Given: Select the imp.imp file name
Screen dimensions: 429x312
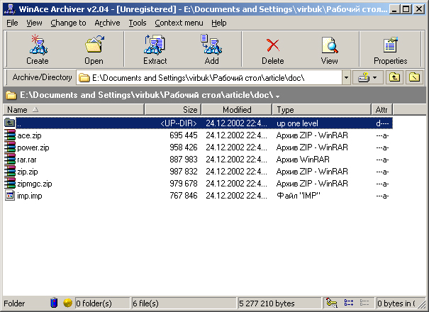Looking at the screenshot, I should 30,196.
